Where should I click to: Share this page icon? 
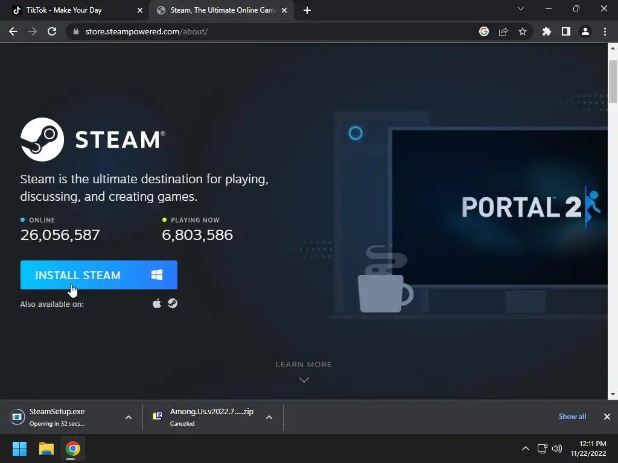(x=503, y=31)
